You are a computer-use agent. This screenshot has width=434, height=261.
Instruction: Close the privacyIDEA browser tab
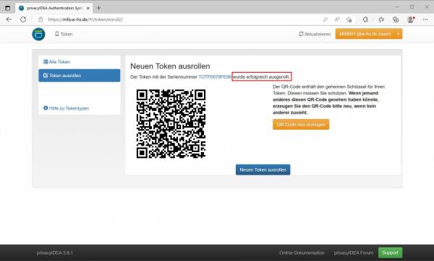[88, 8]
